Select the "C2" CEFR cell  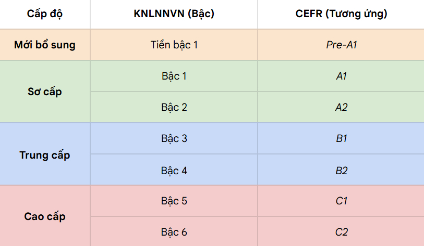(341, 232)
